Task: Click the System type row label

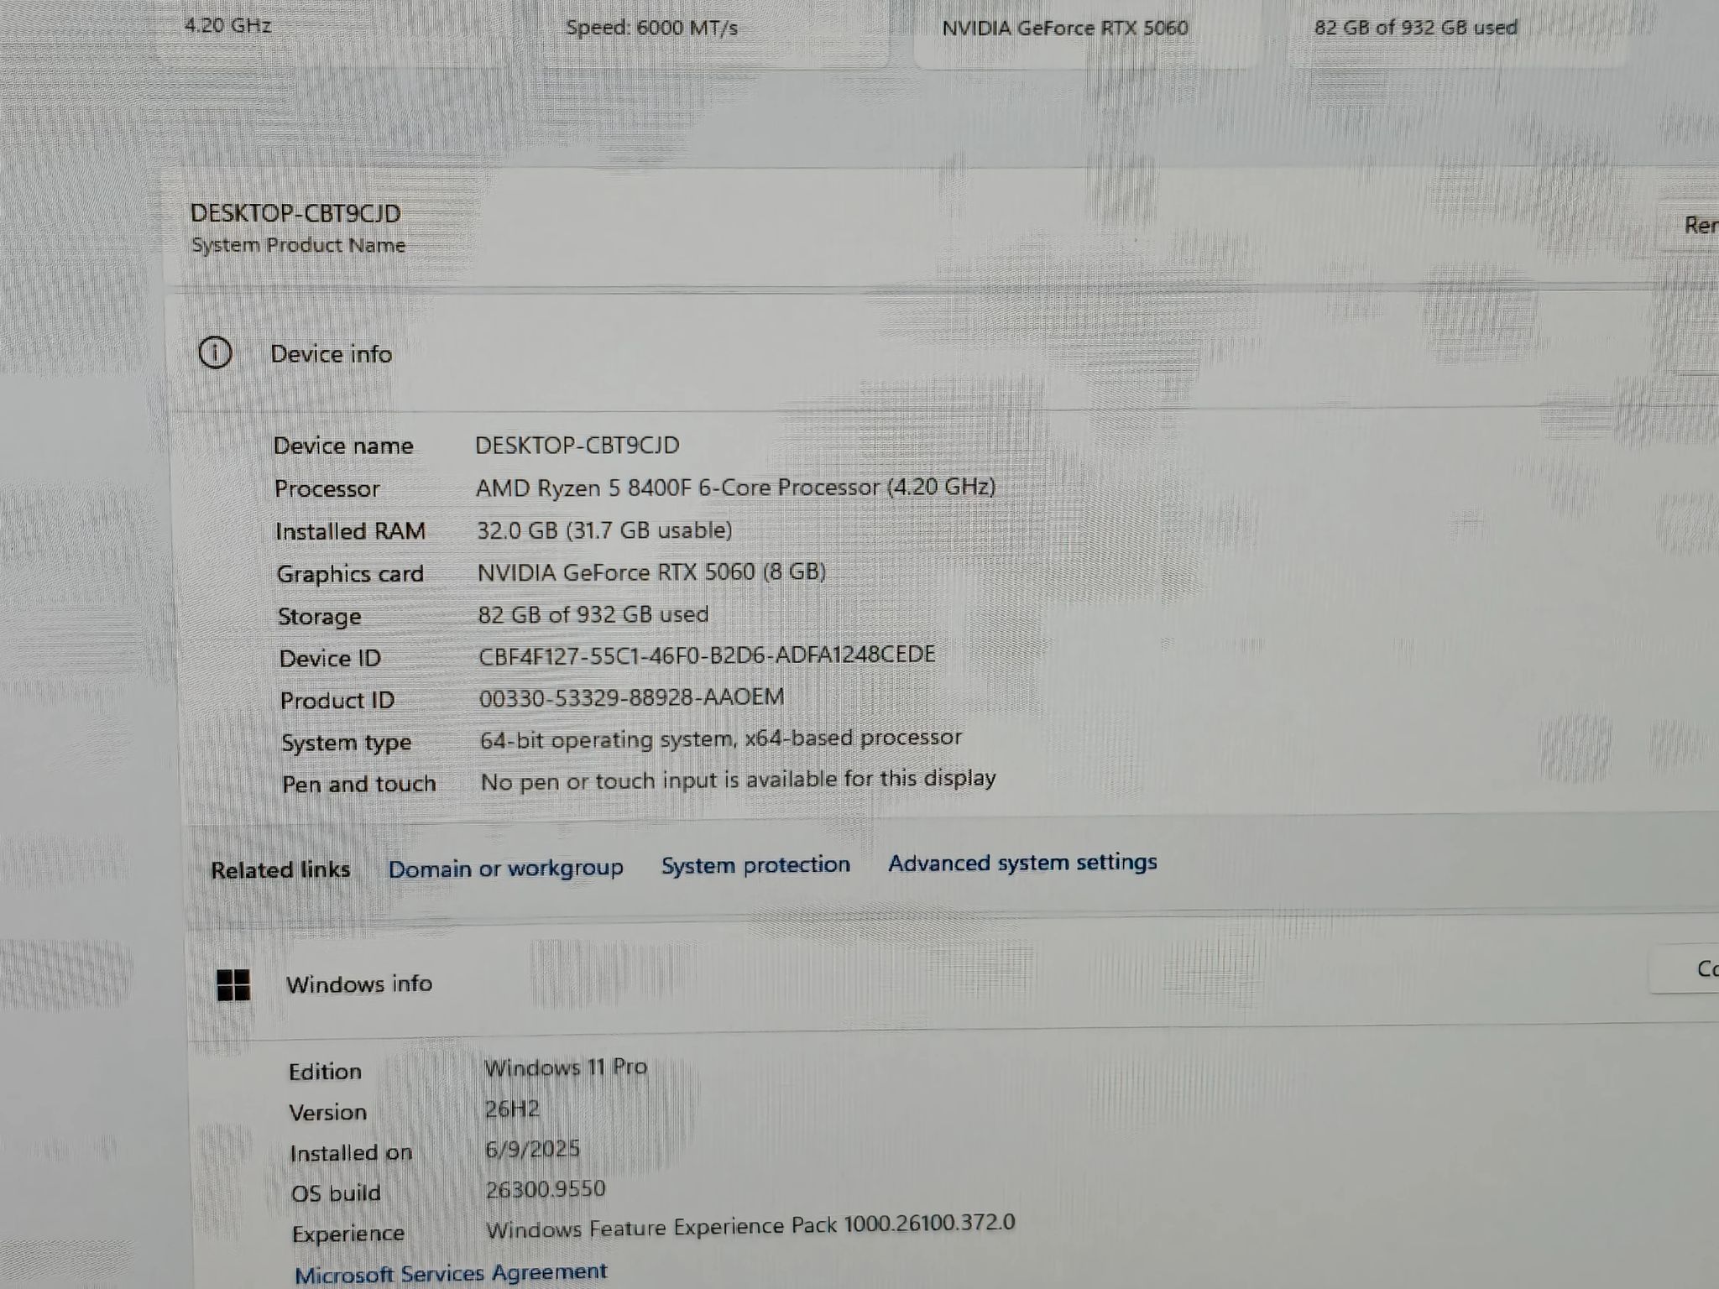Action: click(x=346, y=743)
